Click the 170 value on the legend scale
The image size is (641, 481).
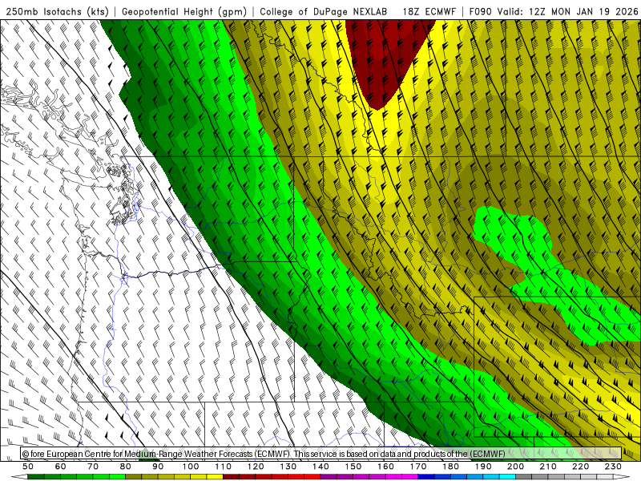pos(418,467)
